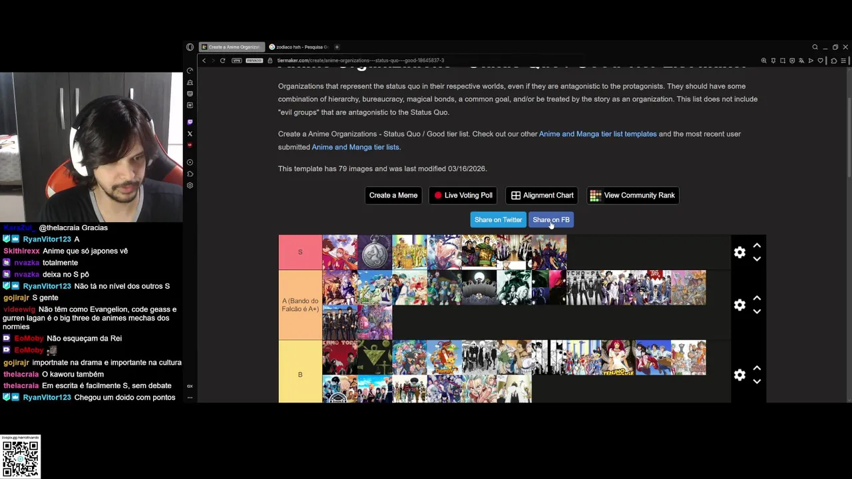Open B tier row settings gear

(x=740, y=375)
